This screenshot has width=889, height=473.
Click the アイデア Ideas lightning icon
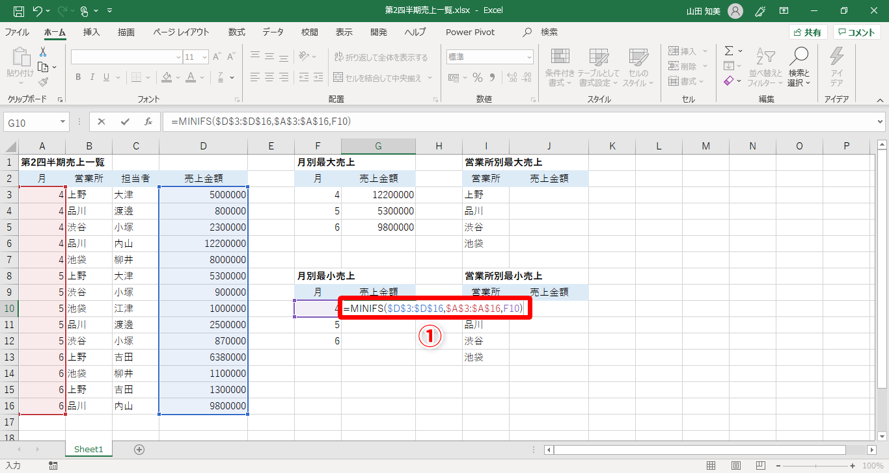point(836,57)
